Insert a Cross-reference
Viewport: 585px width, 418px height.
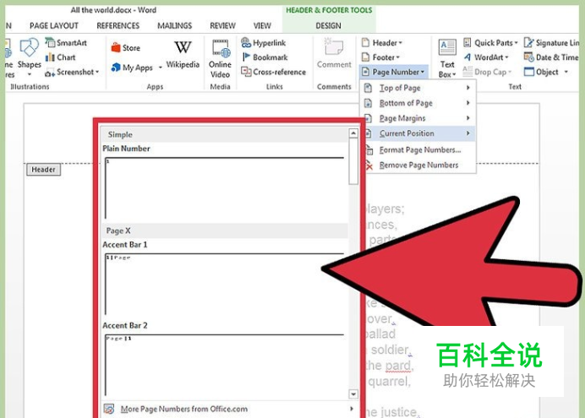click(x=273, y=72)
